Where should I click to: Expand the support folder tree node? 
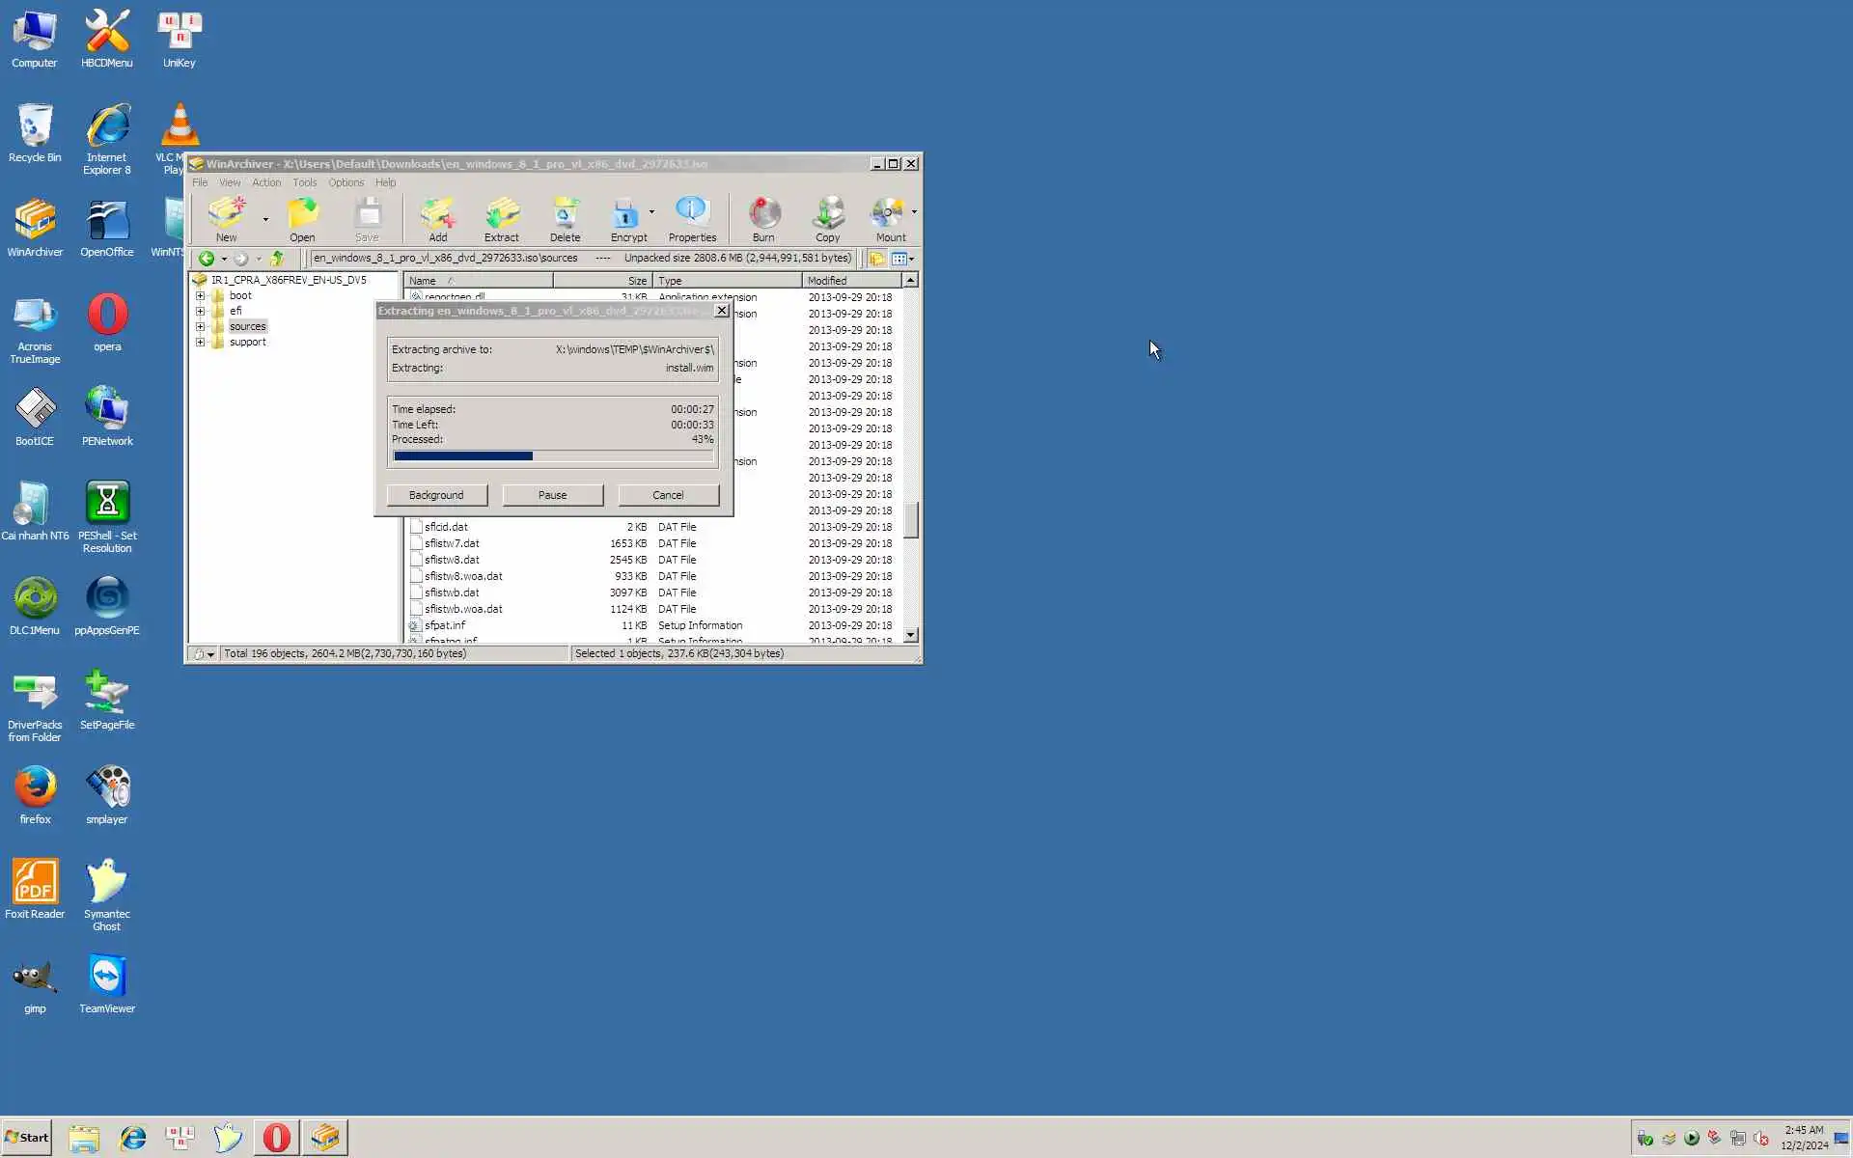(x=200, y=343)
